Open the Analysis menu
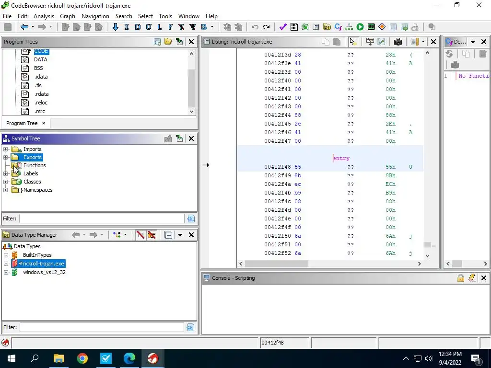The image size is (491, 368). 44,16
